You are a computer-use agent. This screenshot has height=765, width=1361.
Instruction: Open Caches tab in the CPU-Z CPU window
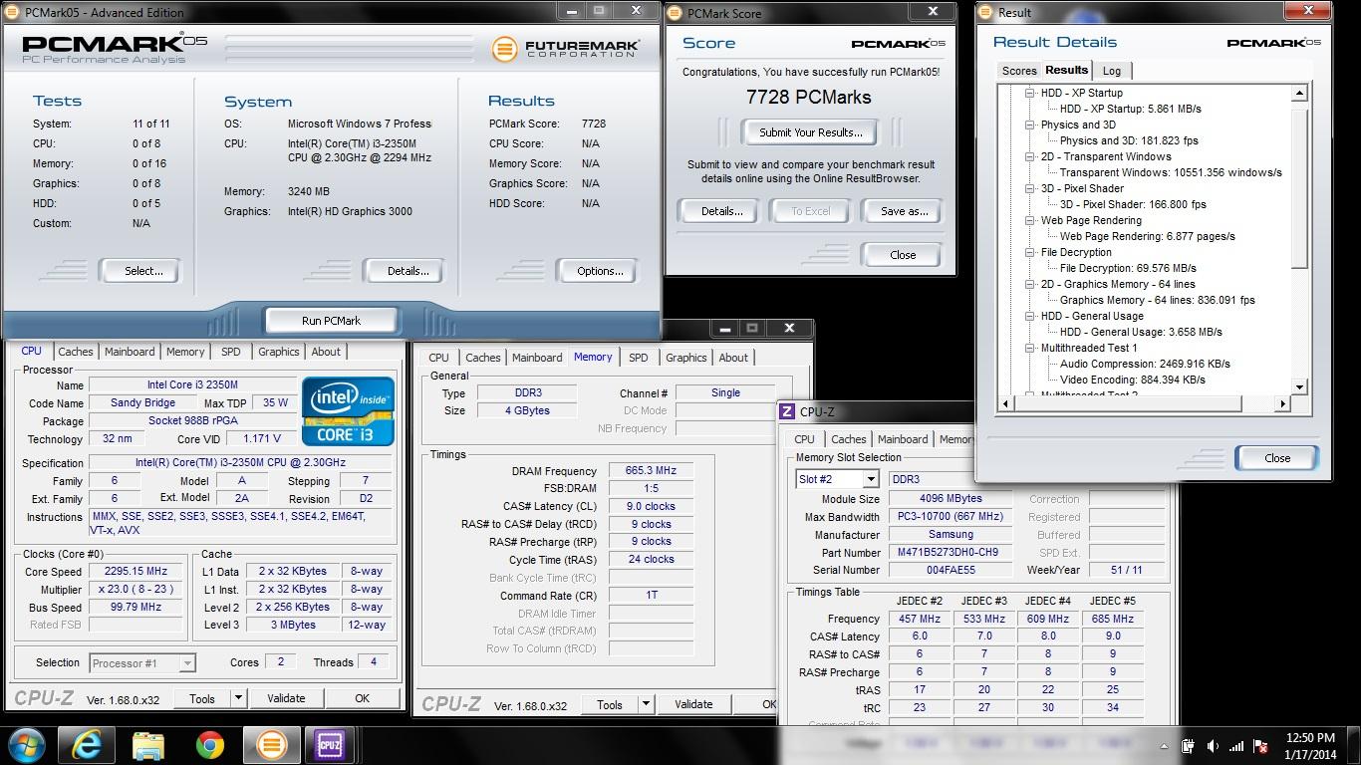click(76, 352)
